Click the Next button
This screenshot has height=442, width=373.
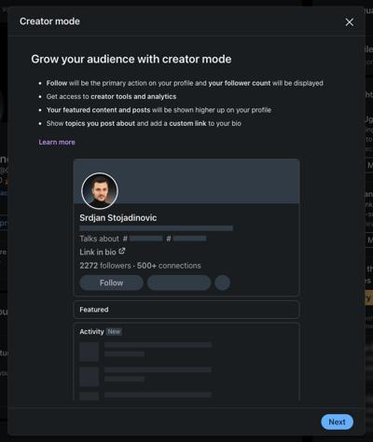(337, 421)
